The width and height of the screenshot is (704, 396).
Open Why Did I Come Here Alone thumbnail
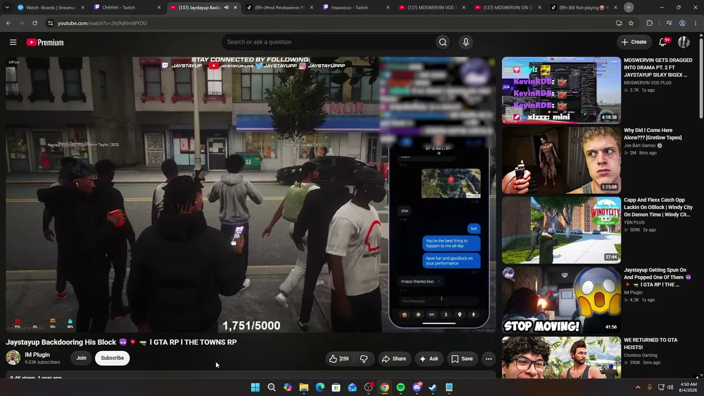point(561,161)
